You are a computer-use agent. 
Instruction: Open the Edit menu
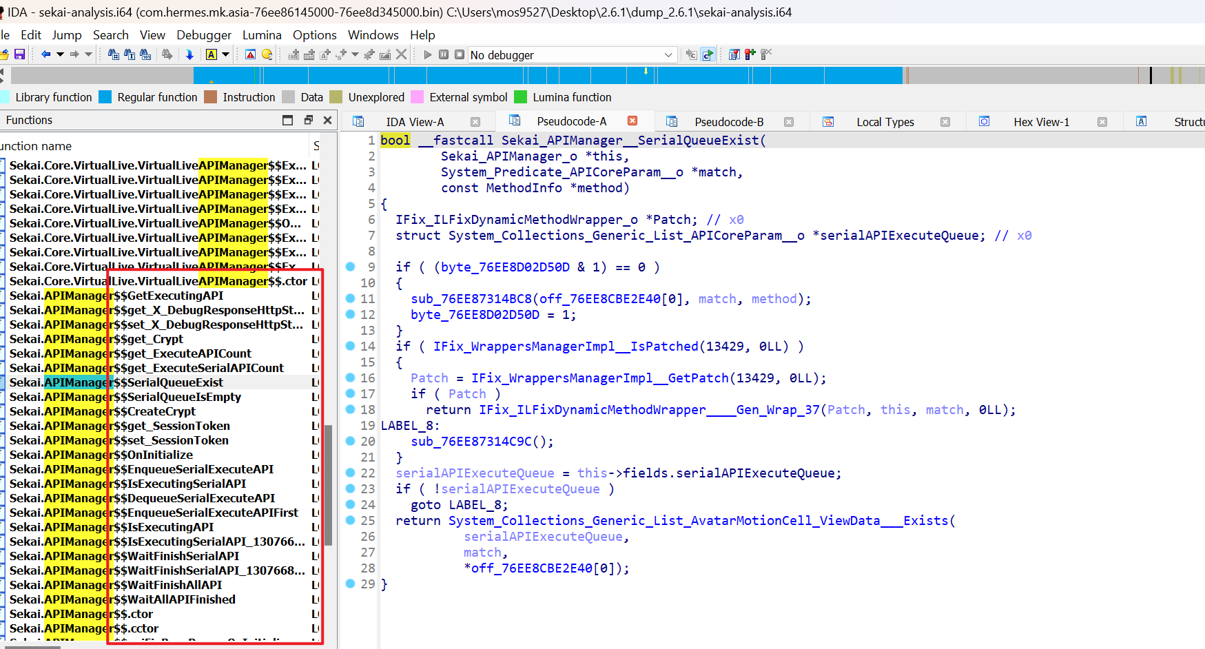[31, 34]
